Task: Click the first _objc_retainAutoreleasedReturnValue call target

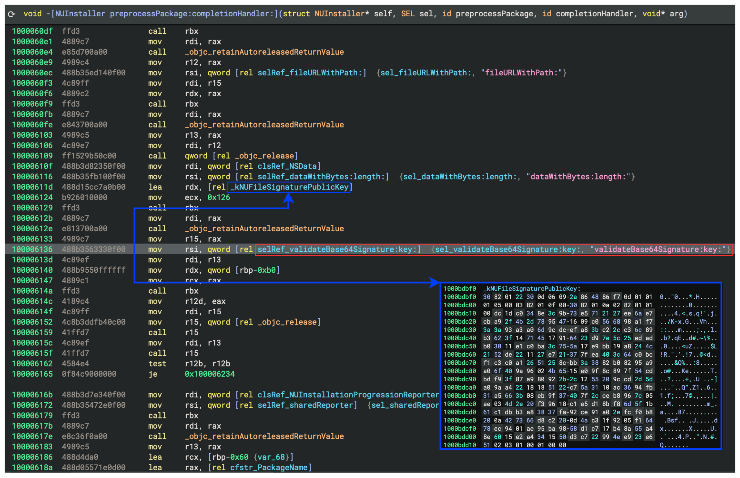Action: (264, 52)
